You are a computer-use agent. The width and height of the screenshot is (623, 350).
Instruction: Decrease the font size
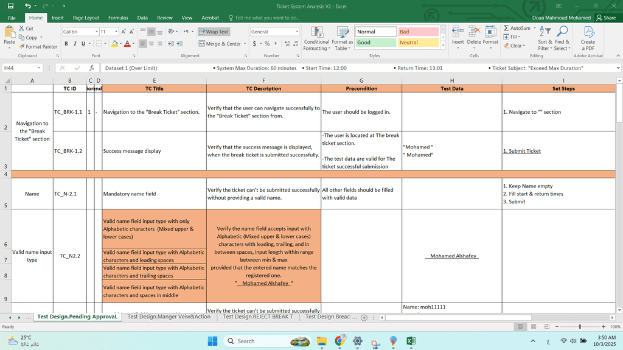click(131, 32)
